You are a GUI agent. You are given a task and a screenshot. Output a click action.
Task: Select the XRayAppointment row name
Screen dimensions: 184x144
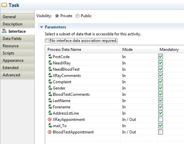tap(69, 120)
